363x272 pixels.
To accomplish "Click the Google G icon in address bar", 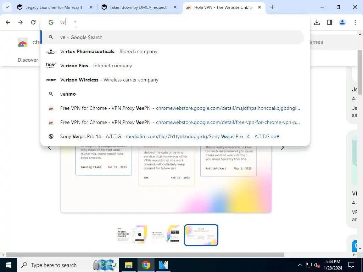I will [x=51, y=22].
